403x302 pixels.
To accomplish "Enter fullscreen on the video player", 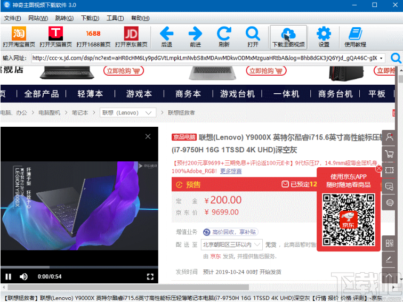I will [x=150, y=276].
